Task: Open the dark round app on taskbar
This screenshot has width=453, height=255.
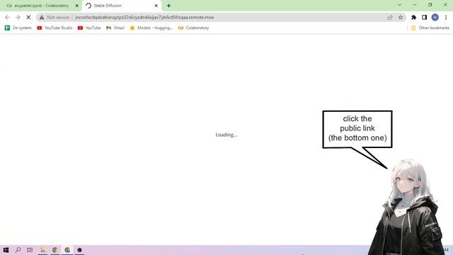Action: pos(79,250)
